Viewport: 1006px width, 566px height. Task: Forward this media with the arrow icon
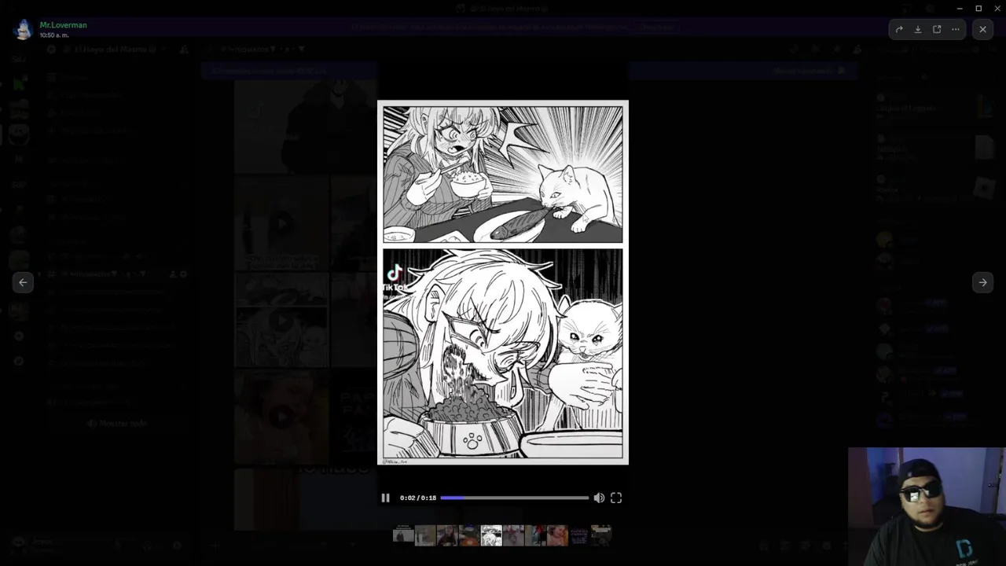[899, 29]
